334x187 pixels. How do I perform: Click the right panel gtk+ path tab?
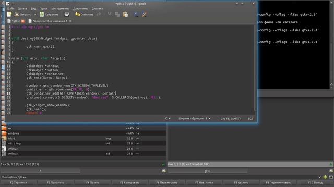tap(208, 171)
